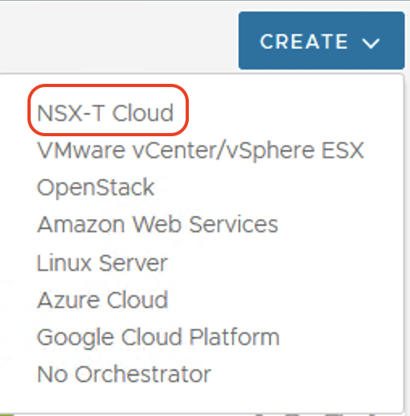The image size is (410, 416).
Task: Select the OpenStack cloud type
Action: (x=95, y=188)
